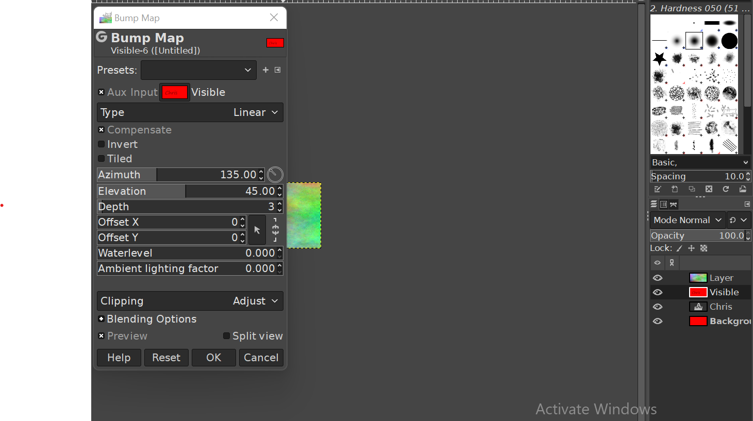
Task: Refresh the brushes list
Action: click(x=726, y=189)
